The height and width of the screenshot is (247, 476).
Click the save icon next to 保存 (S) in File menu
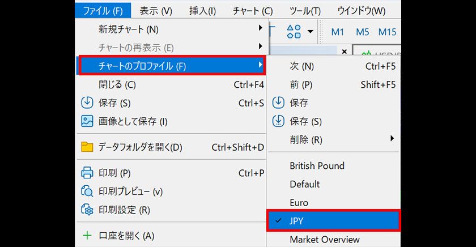[87, 103]
